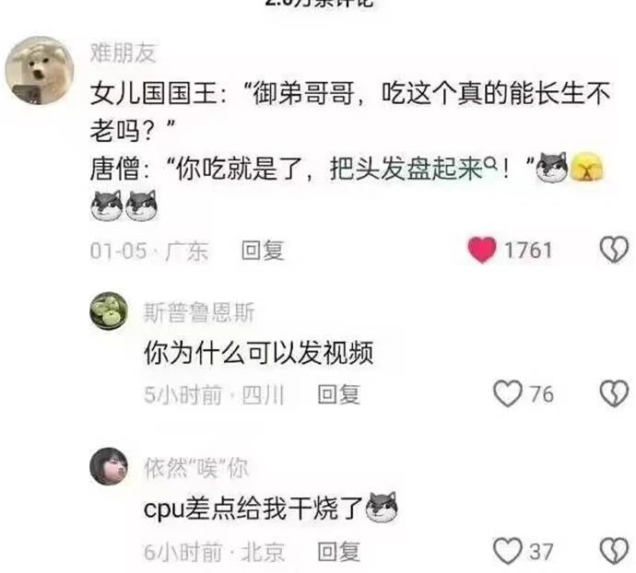Tap the husky emoji after cpu comment

(x=382, y=507)
